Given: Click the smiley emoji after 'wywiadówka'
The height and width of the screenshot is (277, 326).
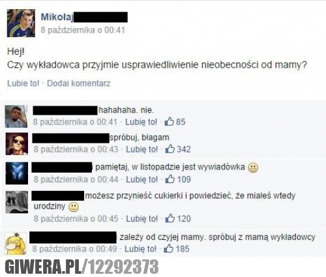Looking at the screenshot, I should [x=253, y=168].
